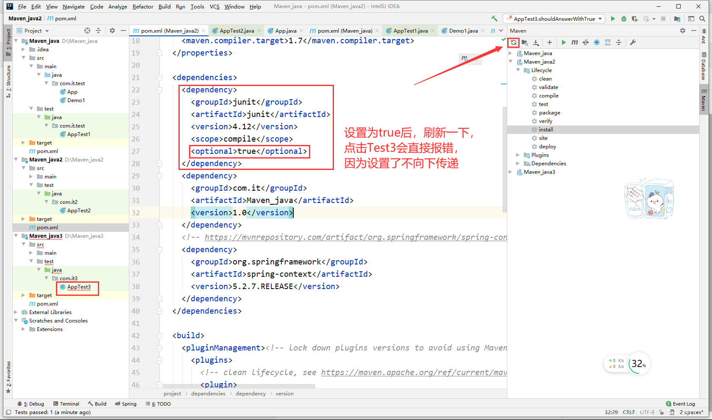
Task: Expand Plugins node in Maven panel
Action: (x=518, y=155)
